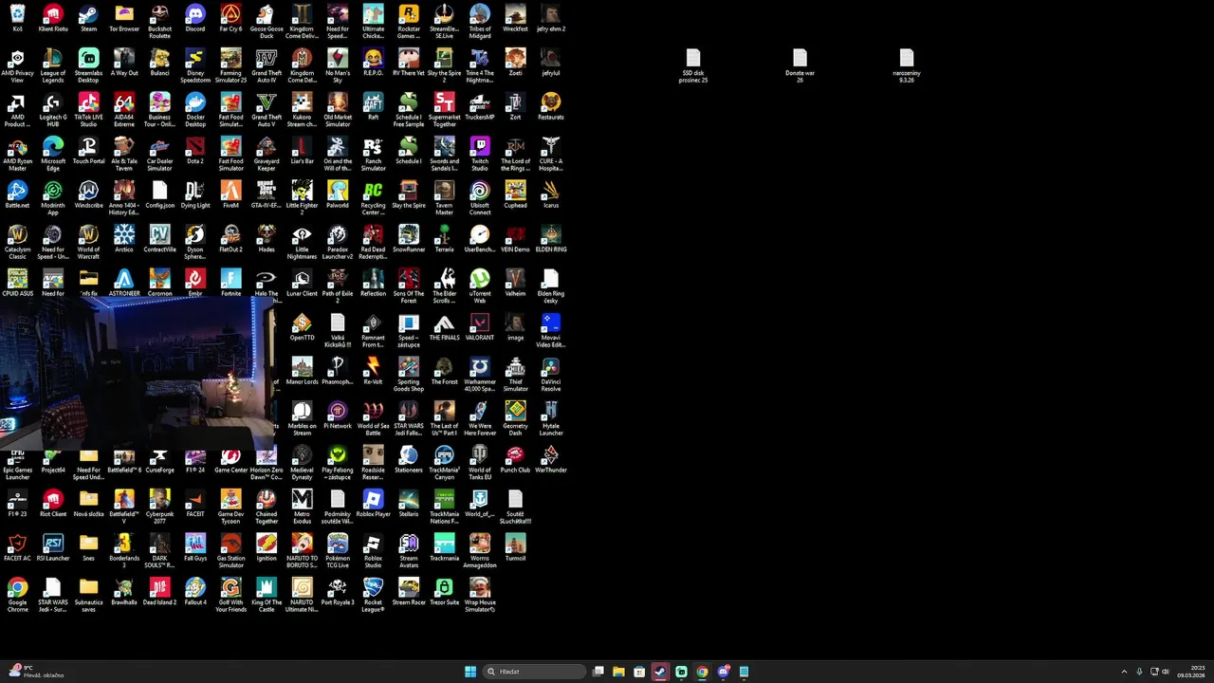1214x683 pixels.
Task: Select the DaVinci Resolve icon
Action: (551, 375)
